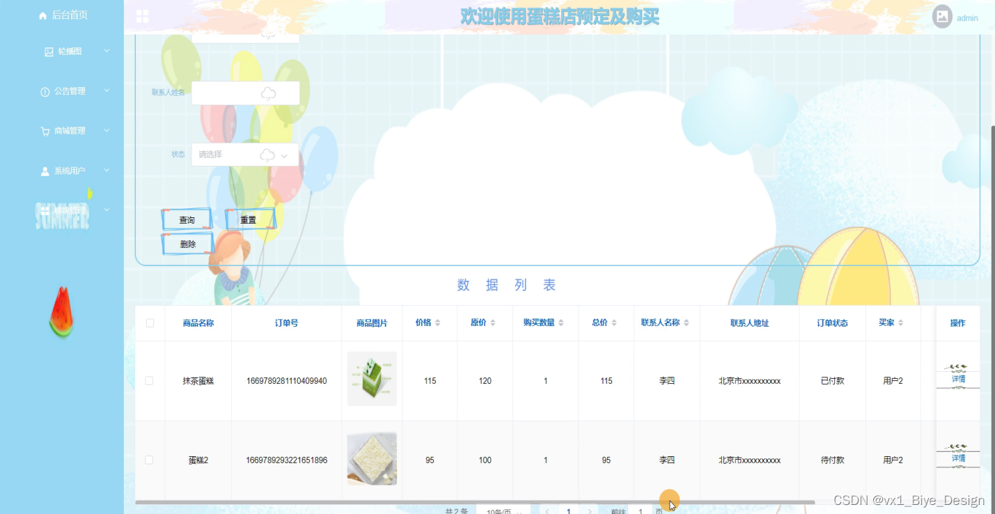Click the 待付款 order status cell
The width and height of the screenshot is (995, 514).
[x=833, y=460]
